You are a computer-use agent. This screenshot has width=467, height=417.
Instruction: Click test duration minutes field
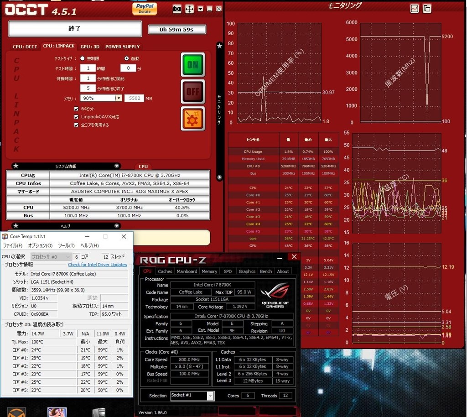pos(128,68)
